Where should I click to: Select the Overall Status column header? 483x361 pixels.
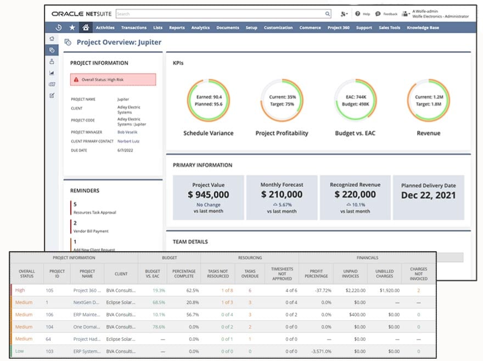coord(27,274)
